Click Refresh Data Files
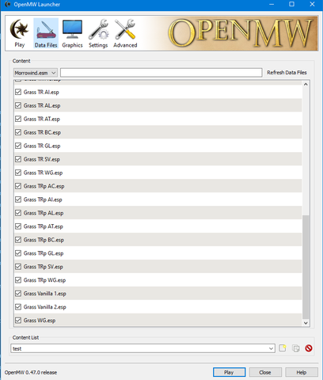Viewport: 323px width, 380px height. [x=287, y=72]
